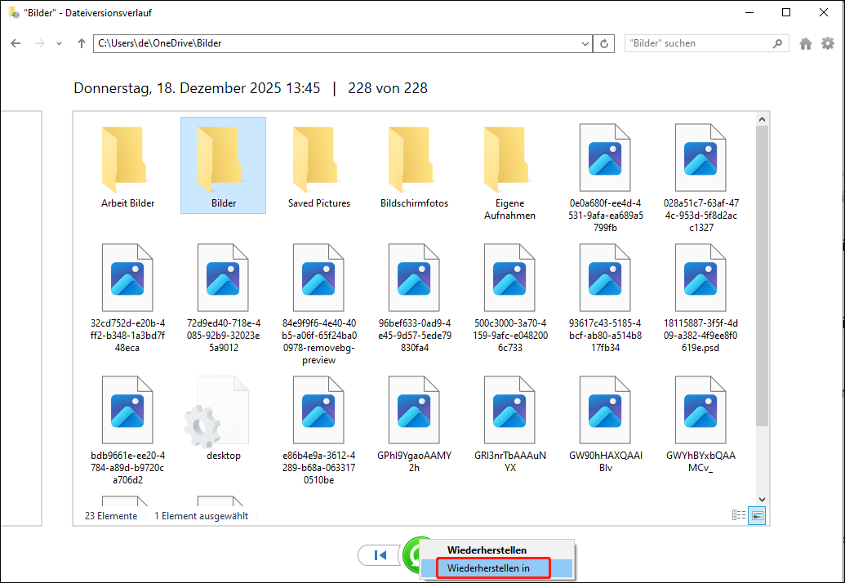845x583 pixels.
Task: Go to previous version button
Action: pyautogui.click(x=380, y=555)
